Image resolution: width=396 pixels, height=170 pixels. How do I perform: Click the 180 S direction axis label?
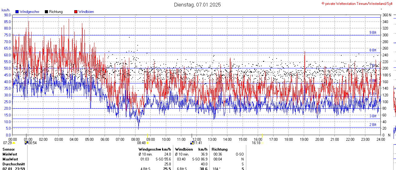point(387,75)
